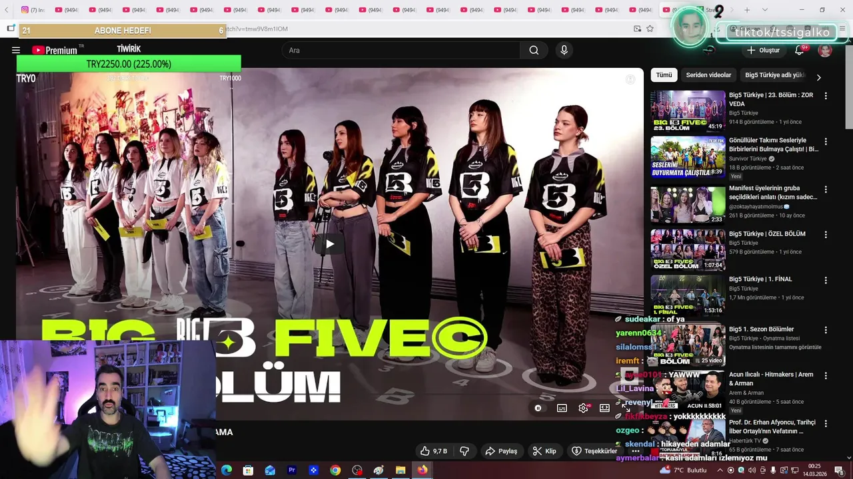This screenshot has height=479, width=853.
Task: List all tabs dropdown arrow
Action: tap(764, 10)
